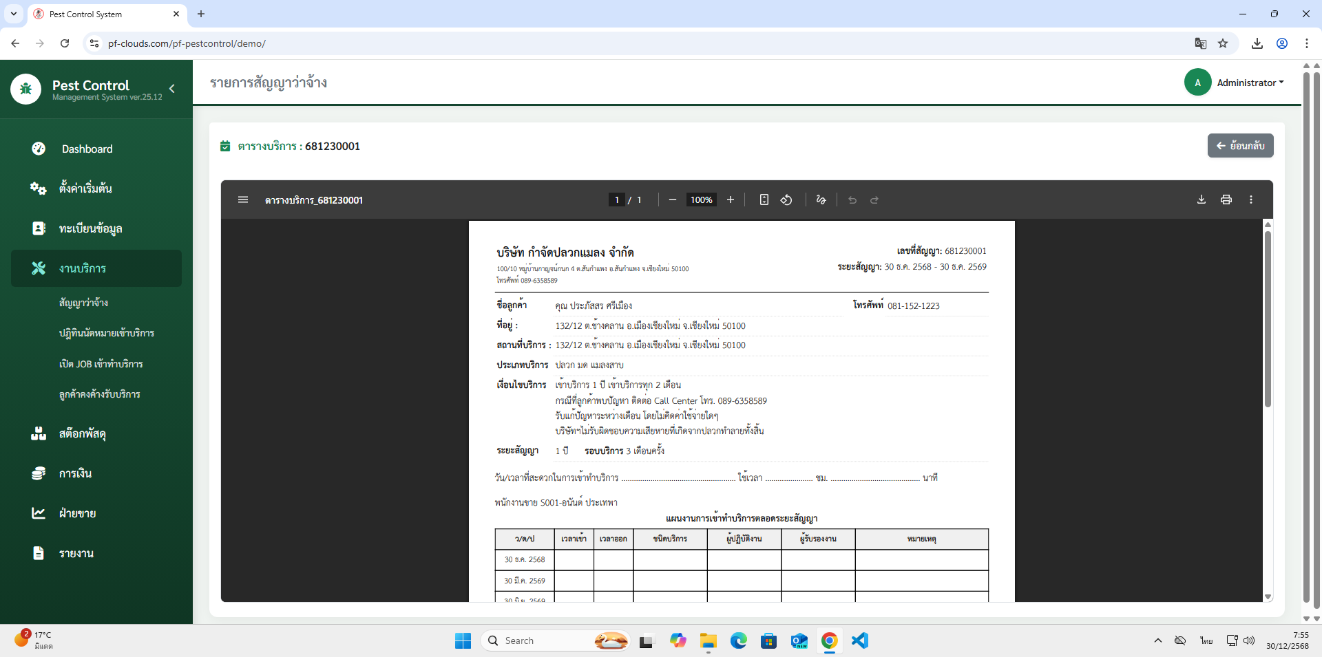Collapse the Pest Control sidebar
1322x657 pixels.
tap(172, 89)
